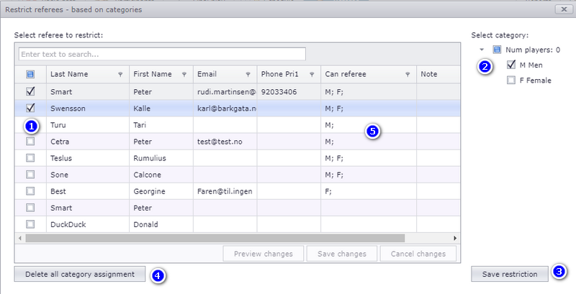The height and width of the screenshot is (294, 576).
Task: Select the Kalle first name cell
Action: pyautogui.click(x=161, y=109)
